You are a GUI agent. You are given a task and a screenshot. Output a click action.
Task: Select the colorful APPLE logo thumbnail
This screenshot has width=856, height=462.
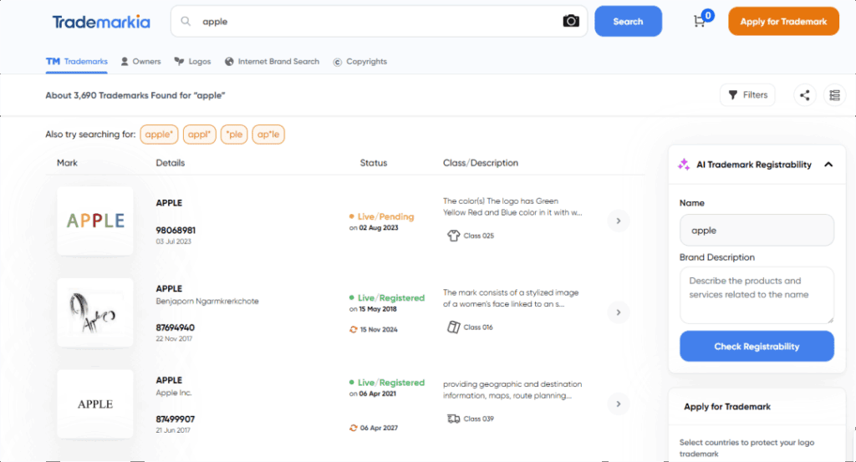pos(95,221)
